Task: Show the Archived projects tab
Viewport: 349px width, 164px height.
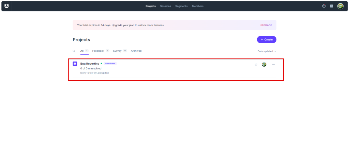Action: 136,51
